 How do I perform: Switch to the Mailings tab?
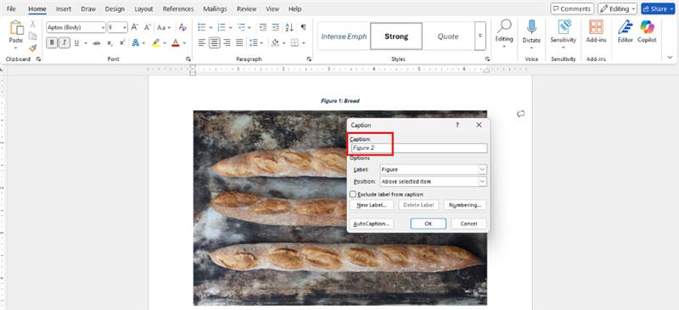(215, 8)
